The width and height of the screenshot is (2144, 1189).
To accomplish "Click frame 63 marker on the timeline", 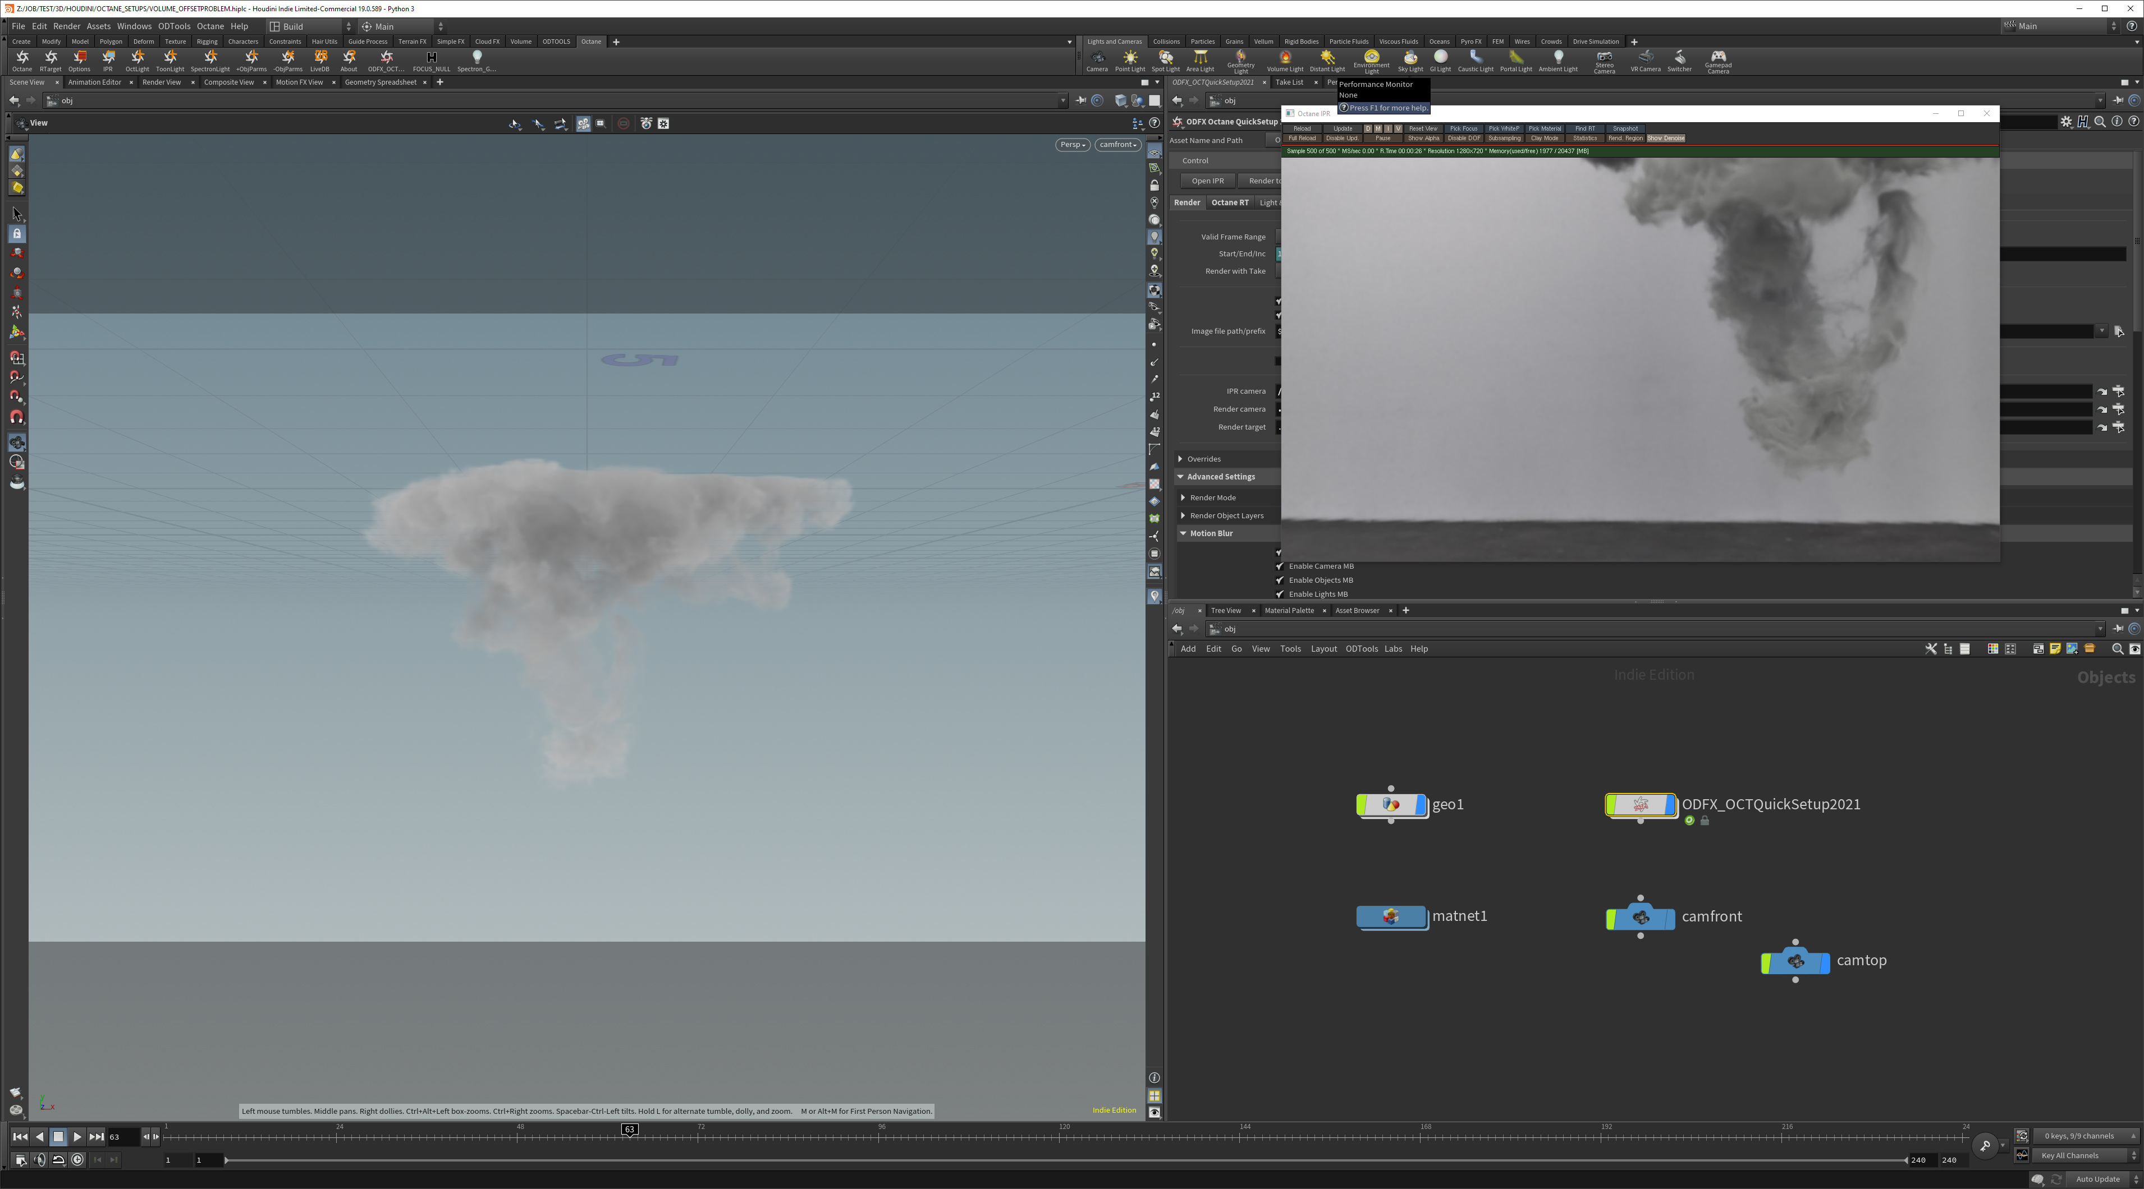I will (x=629, y=1129).
